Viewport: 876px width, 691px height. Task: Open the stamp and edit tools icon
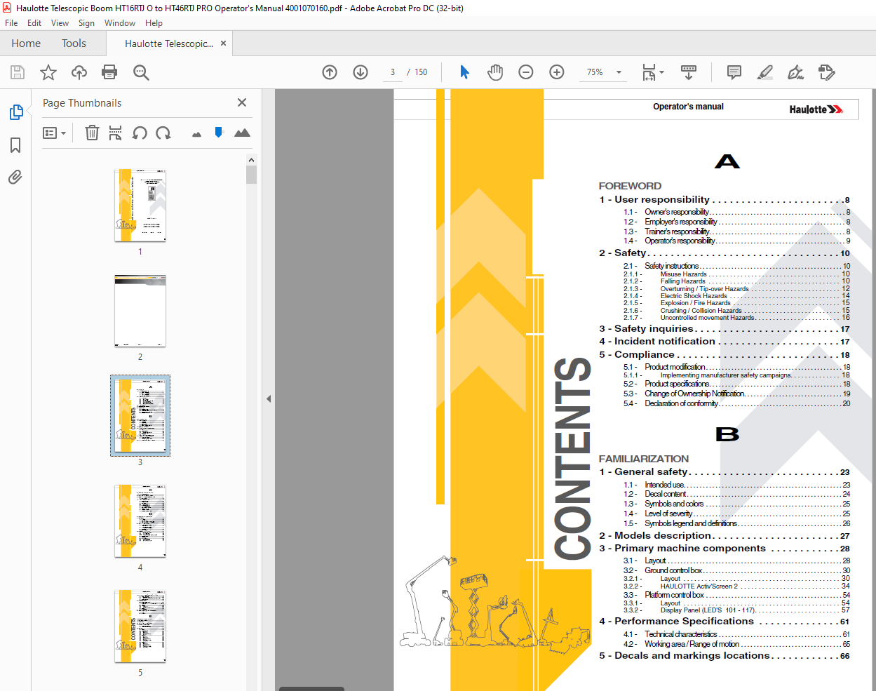click(x=827, y=72)
